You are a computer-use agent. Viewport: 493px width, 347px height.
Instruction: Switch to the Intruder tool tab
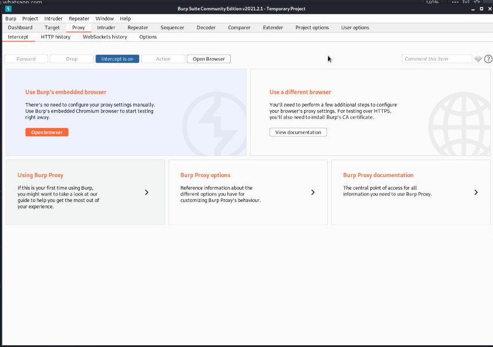(106, 28)
